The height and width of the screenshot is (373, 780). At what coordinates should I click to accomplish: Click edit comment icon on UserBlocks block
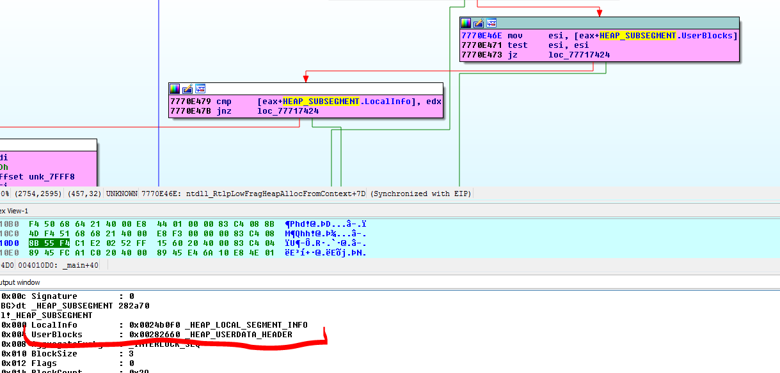[477, 23]
